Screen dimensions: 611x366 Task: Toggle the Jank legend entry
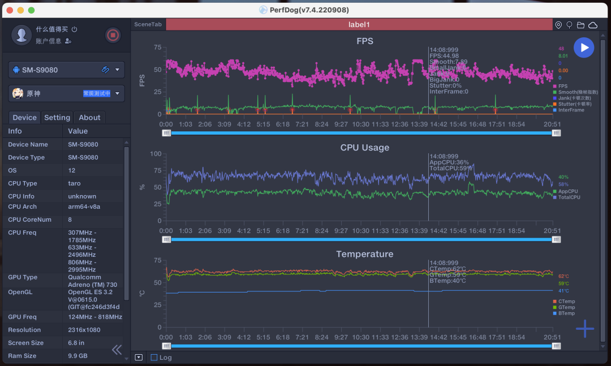571,98
